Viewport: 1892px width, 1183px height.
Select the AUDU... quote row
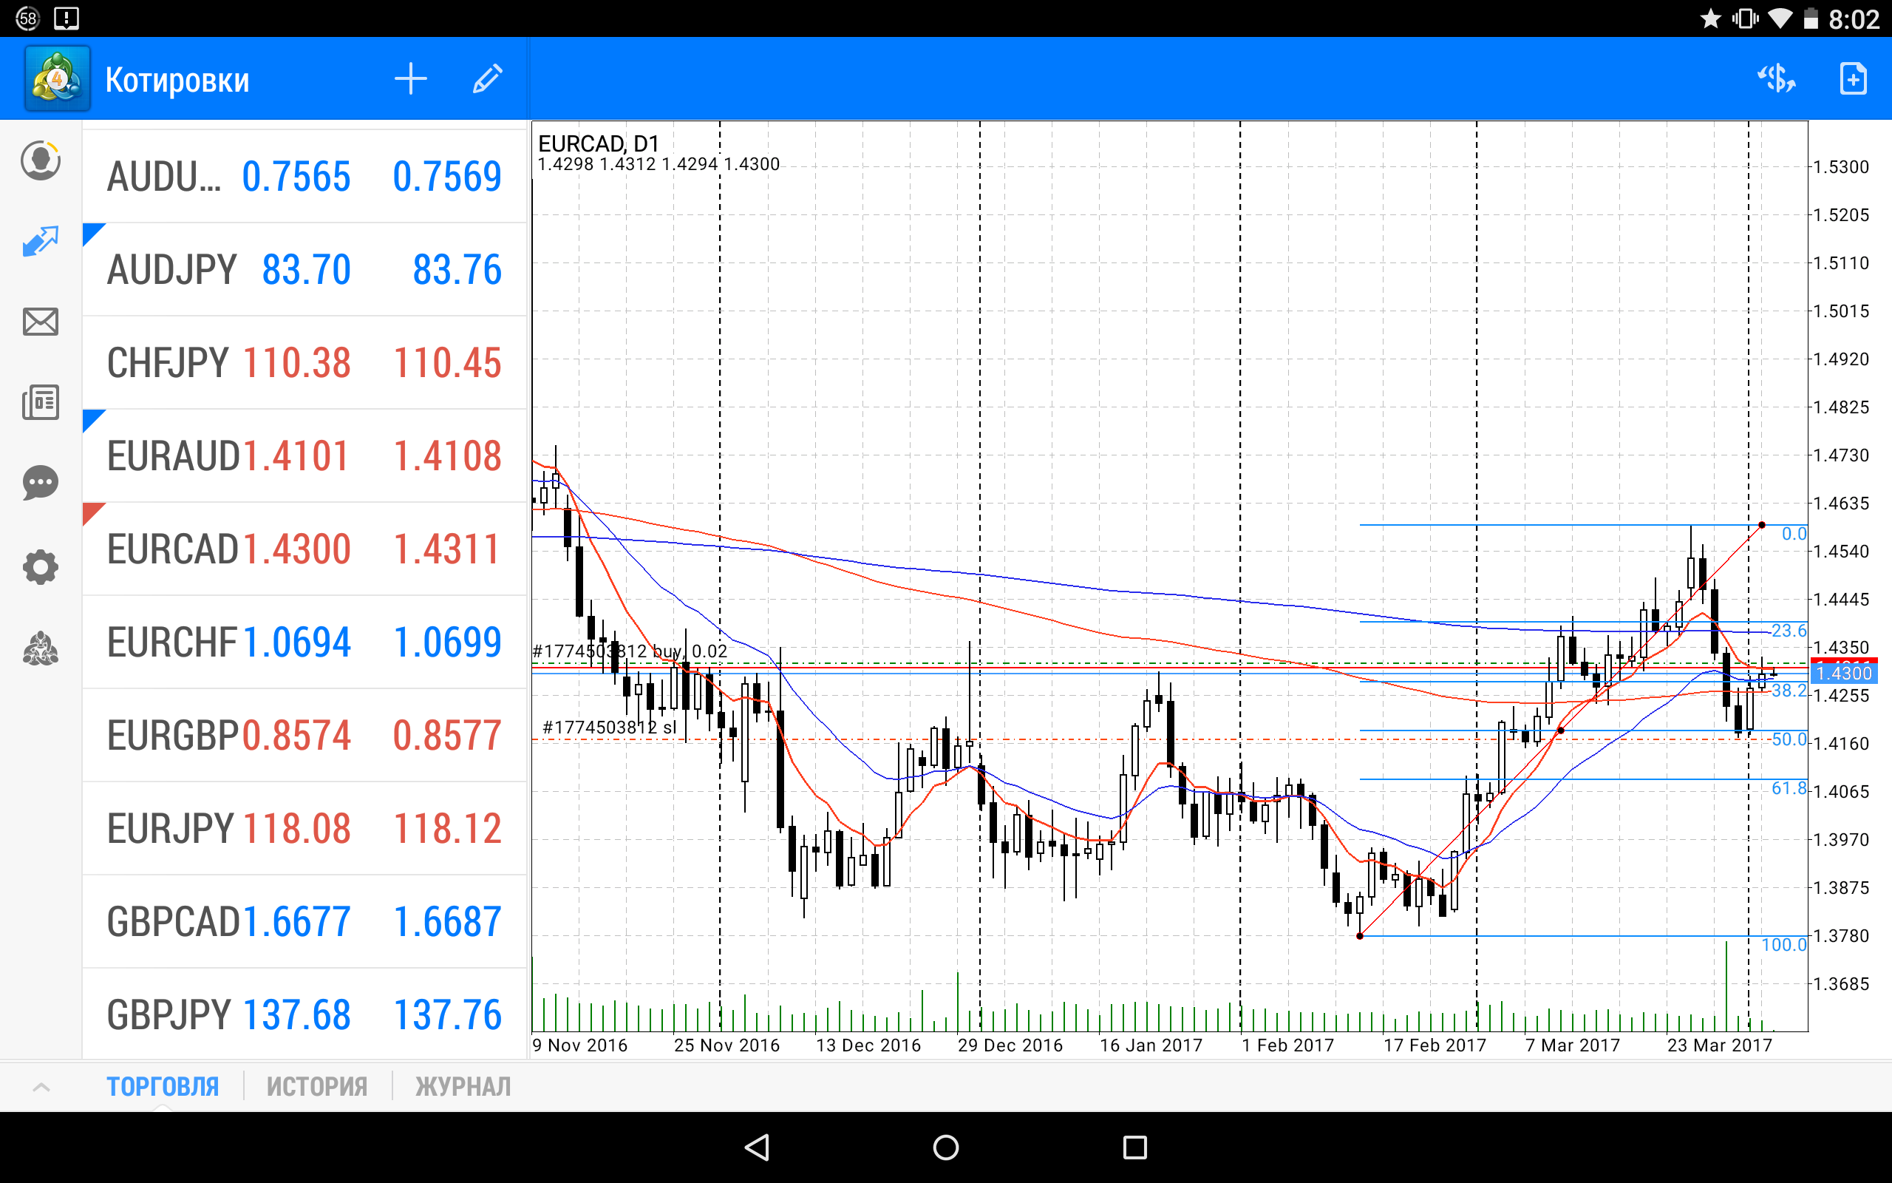point(305,177)
